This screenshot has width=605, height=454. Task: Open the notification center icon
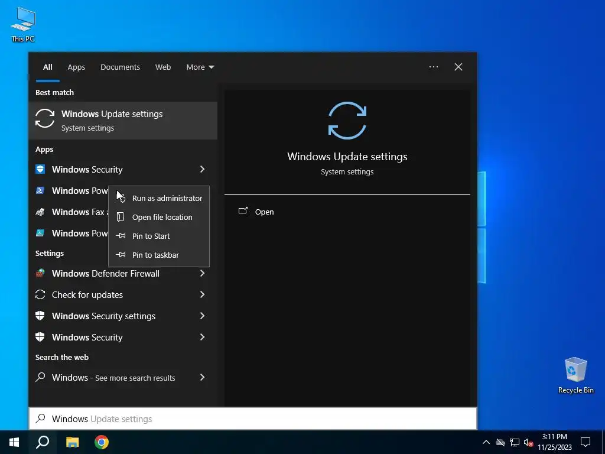(x=586, y=442)
